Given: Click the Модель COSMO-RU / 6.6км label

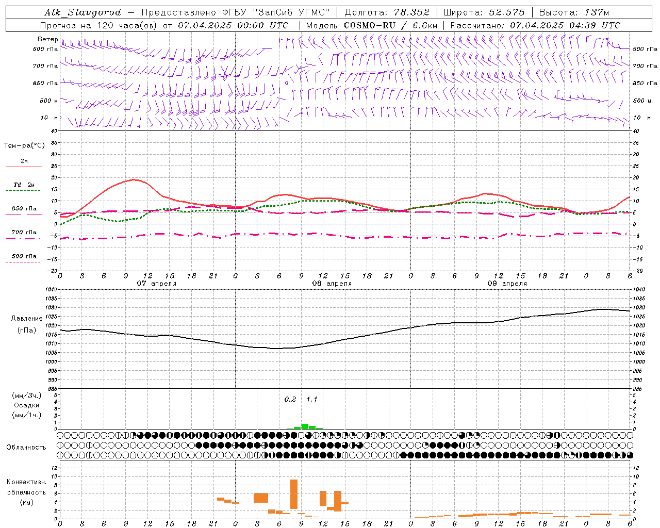Looking at the screenshot, I should 372,25.
